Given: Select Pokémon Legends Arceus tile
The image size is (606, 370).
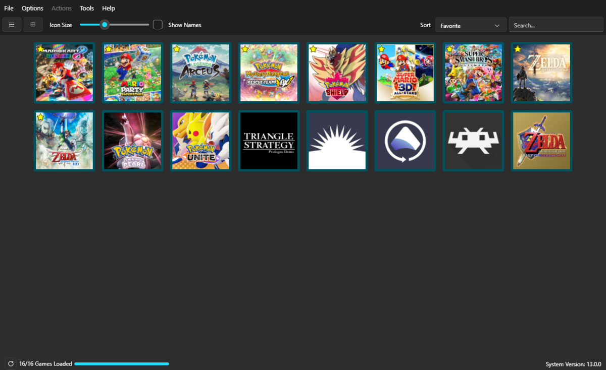Looking at the screenshot, I should click(200, 73).
